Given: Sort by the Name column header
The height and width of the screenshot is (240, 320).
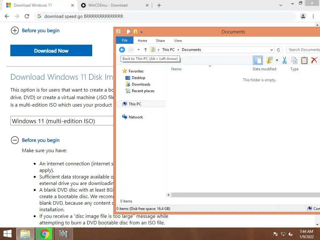Looking at the screenshot, I should click(x=176, y=69).
